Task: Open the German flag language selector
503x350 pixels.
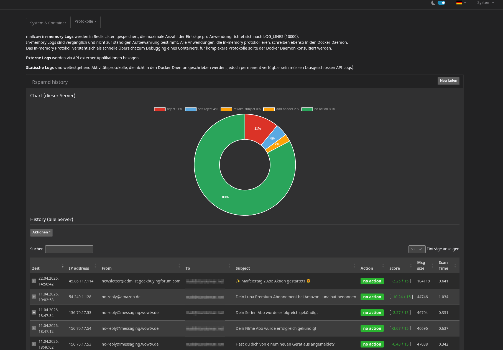Action: coord(461,3)
